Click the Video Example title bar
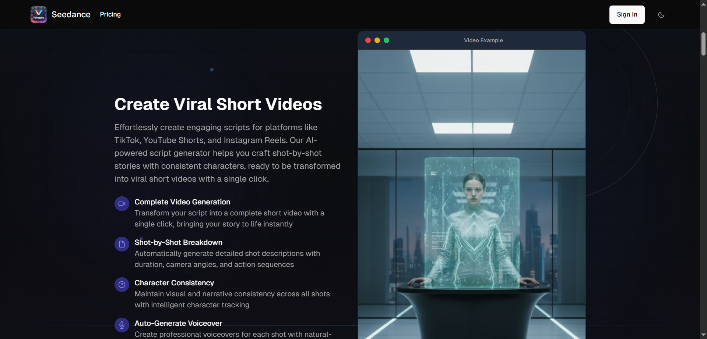707x339 pixels. pyautogui.click(x=483, y=40)
